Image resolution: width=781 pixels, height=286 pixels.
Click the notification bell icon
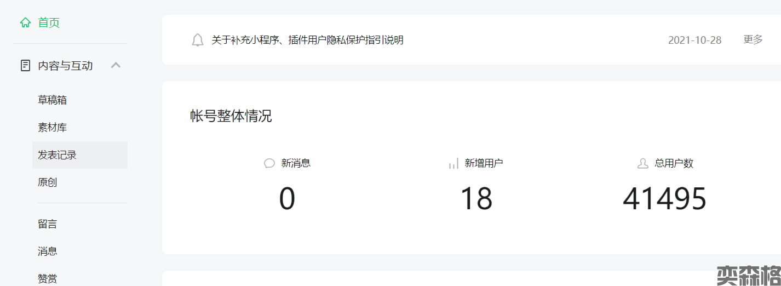[198, 40]
